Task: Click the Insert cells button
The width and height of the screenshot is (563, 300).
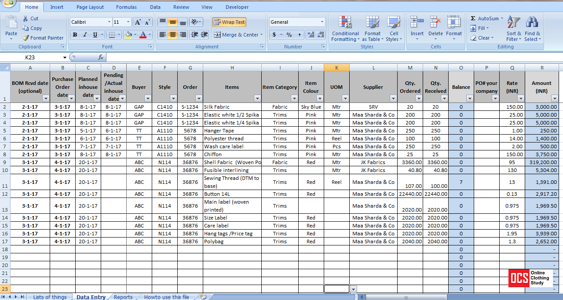Action: point(417,26)
